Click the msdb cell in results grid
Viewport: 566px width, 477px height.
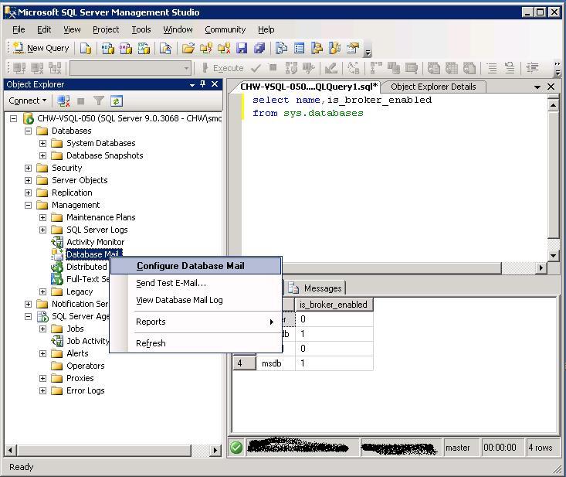coord(276,363)
